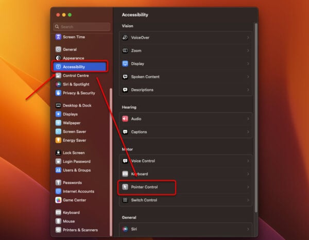Viewport: 309px width, 240px height.
Task: Click the Accessibility icon in sidebar
Action: pyautogui.click(x=58, y=66)
